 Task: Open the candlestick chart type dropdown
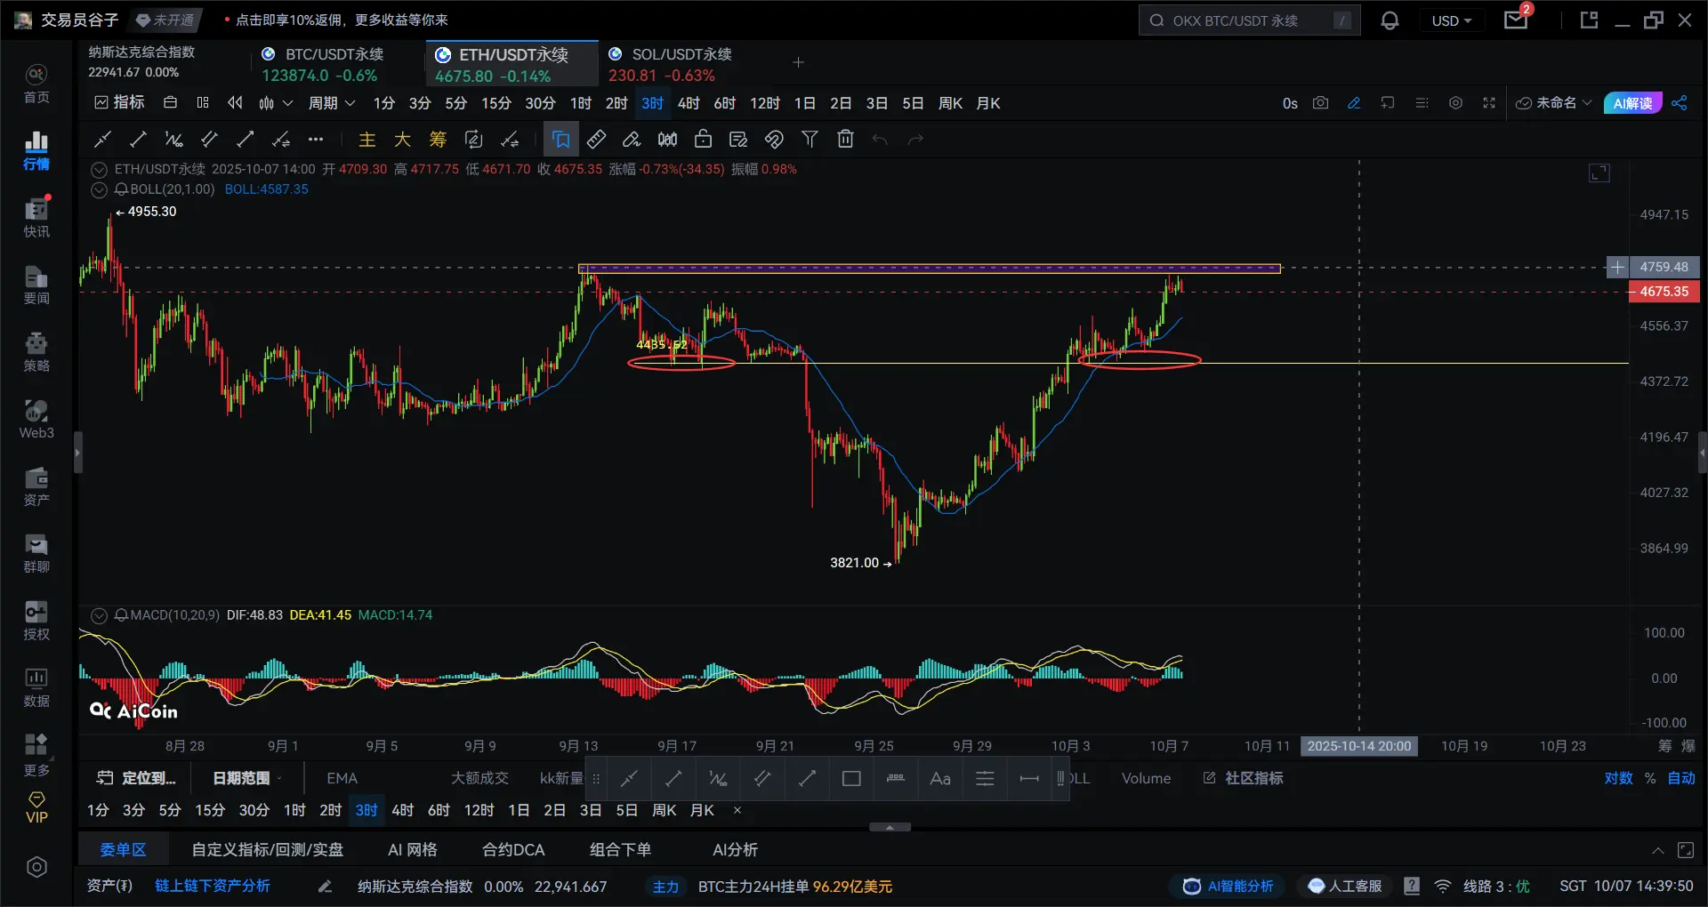point(276,103)
